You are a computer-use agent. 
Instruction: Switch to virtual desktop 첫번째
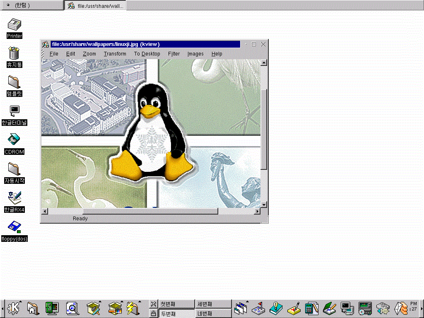pyautogui.click(x=176, y=304)
